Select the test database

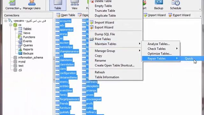21,66
